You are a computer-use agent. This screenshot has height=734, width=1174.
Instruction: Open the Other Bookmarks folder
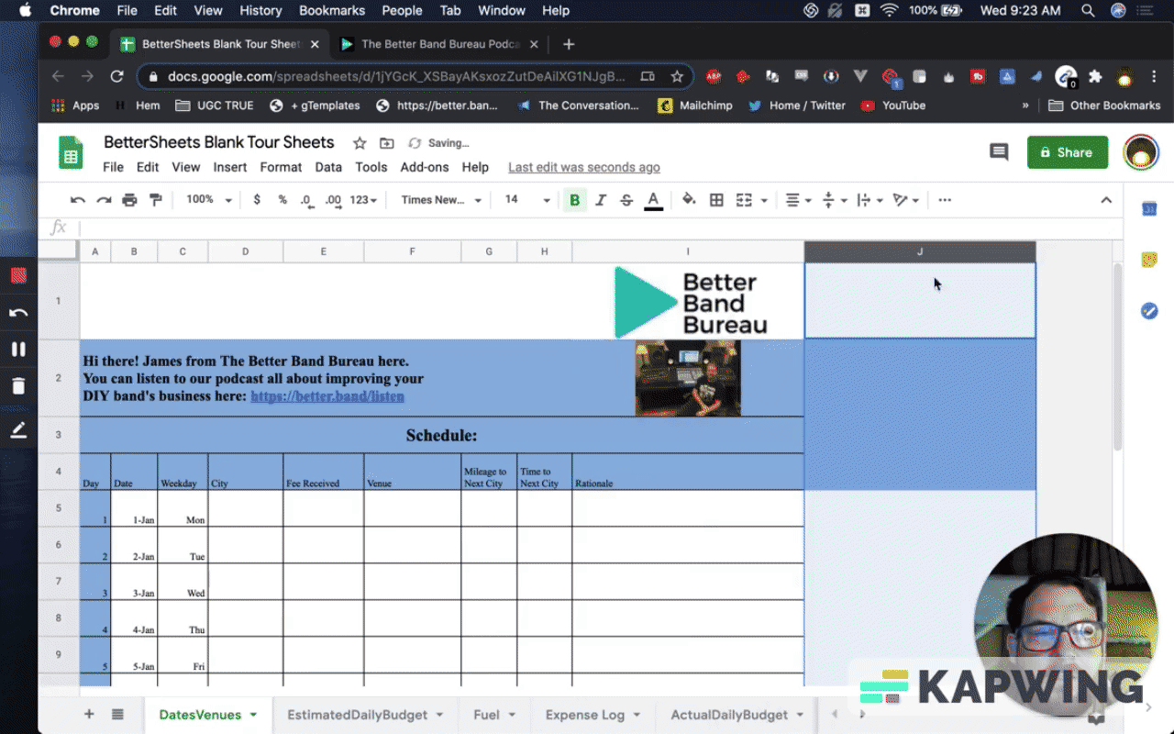point(1103,106)
